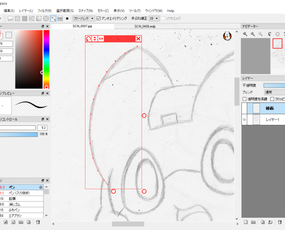
Task: Select the vanishing point snap icon
Action: (x=32, y=19)
